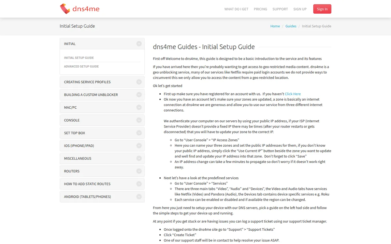This screenshot has height=244, width=391.
Task: Expand the SET TOP BOX chevron
Action: point(139,133)
